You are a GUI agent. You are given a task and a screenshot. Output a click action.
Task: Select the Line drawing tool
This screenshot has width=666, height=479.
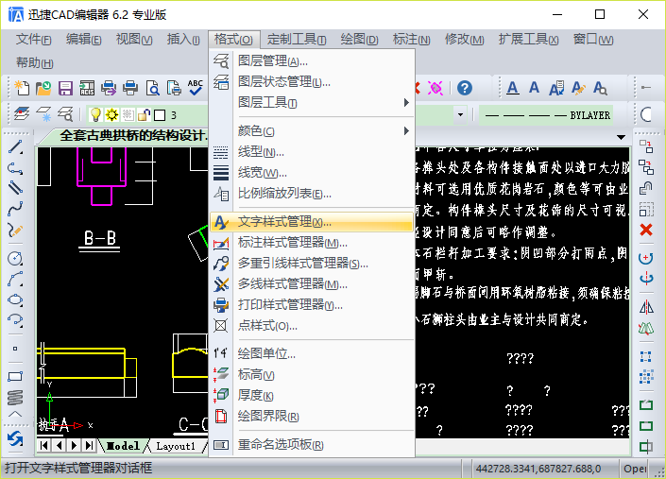pos(15,147)
